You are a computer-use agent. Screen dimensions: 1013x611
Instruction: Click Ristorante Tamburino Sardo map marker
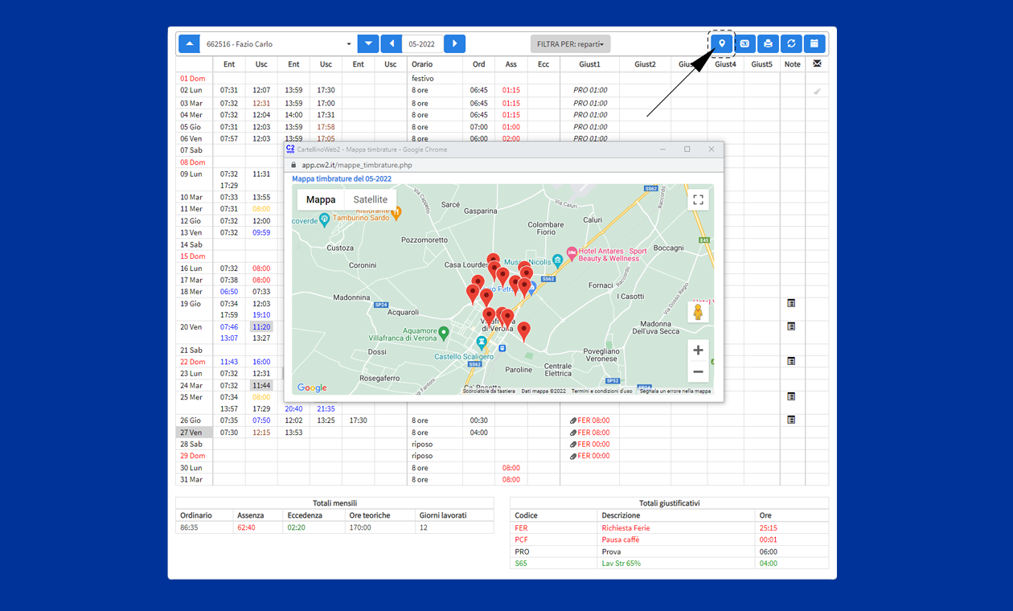396,212
